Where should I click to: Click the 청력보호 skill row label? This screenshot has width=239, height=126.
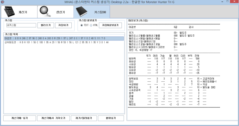tap(133, 78)
